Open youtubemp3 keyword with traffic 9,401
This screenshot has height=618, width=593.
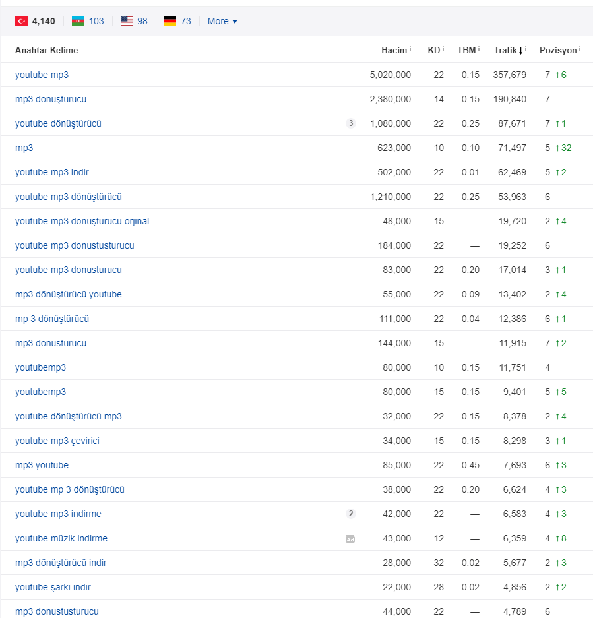40,392
